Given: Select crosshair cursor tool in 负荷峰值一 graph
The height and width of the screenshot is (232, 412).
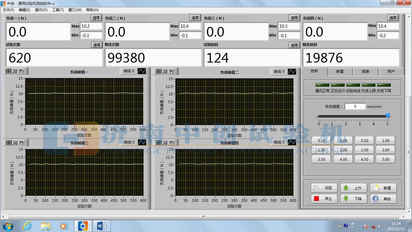Looking at the screenshot, I should tap(9, 71).
